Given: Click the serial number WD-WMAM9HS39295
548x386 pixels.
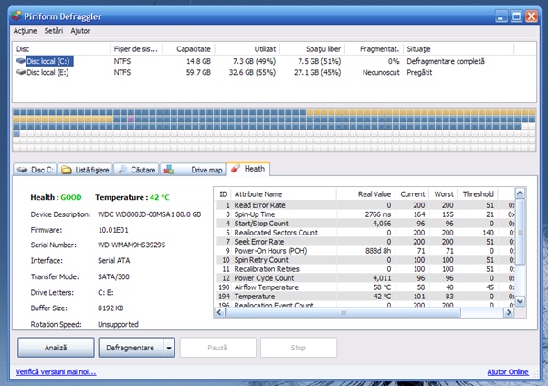Looking at the screenshot, I should pyautogui.click(x=132, y=245).
